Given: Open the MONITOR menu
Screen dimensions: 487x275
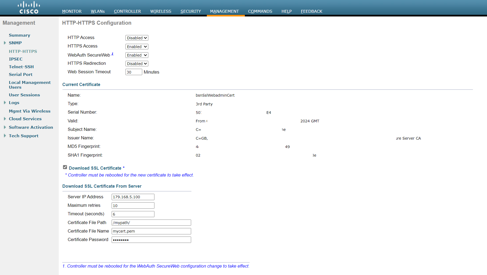Looking at the screenshot, I should pyautogui.click(x=72, y=11).
